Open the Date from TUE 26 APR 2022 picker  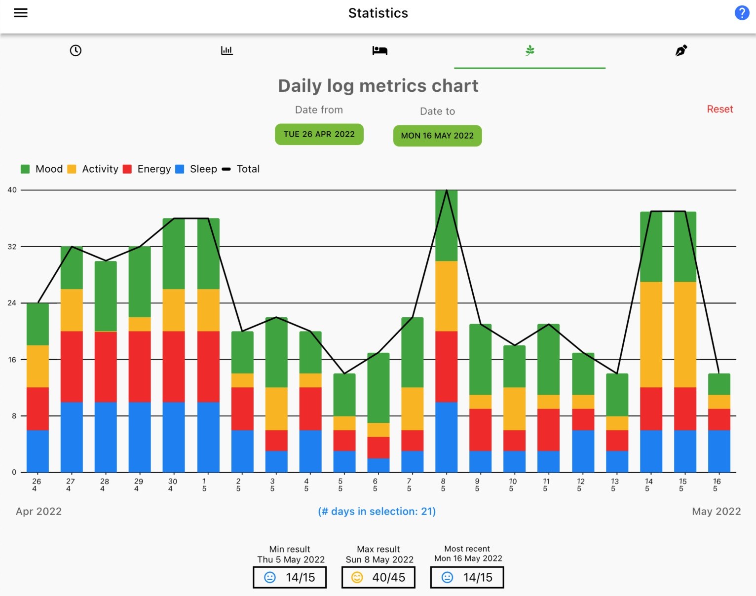pyautogui.click(x=319, y=134)
